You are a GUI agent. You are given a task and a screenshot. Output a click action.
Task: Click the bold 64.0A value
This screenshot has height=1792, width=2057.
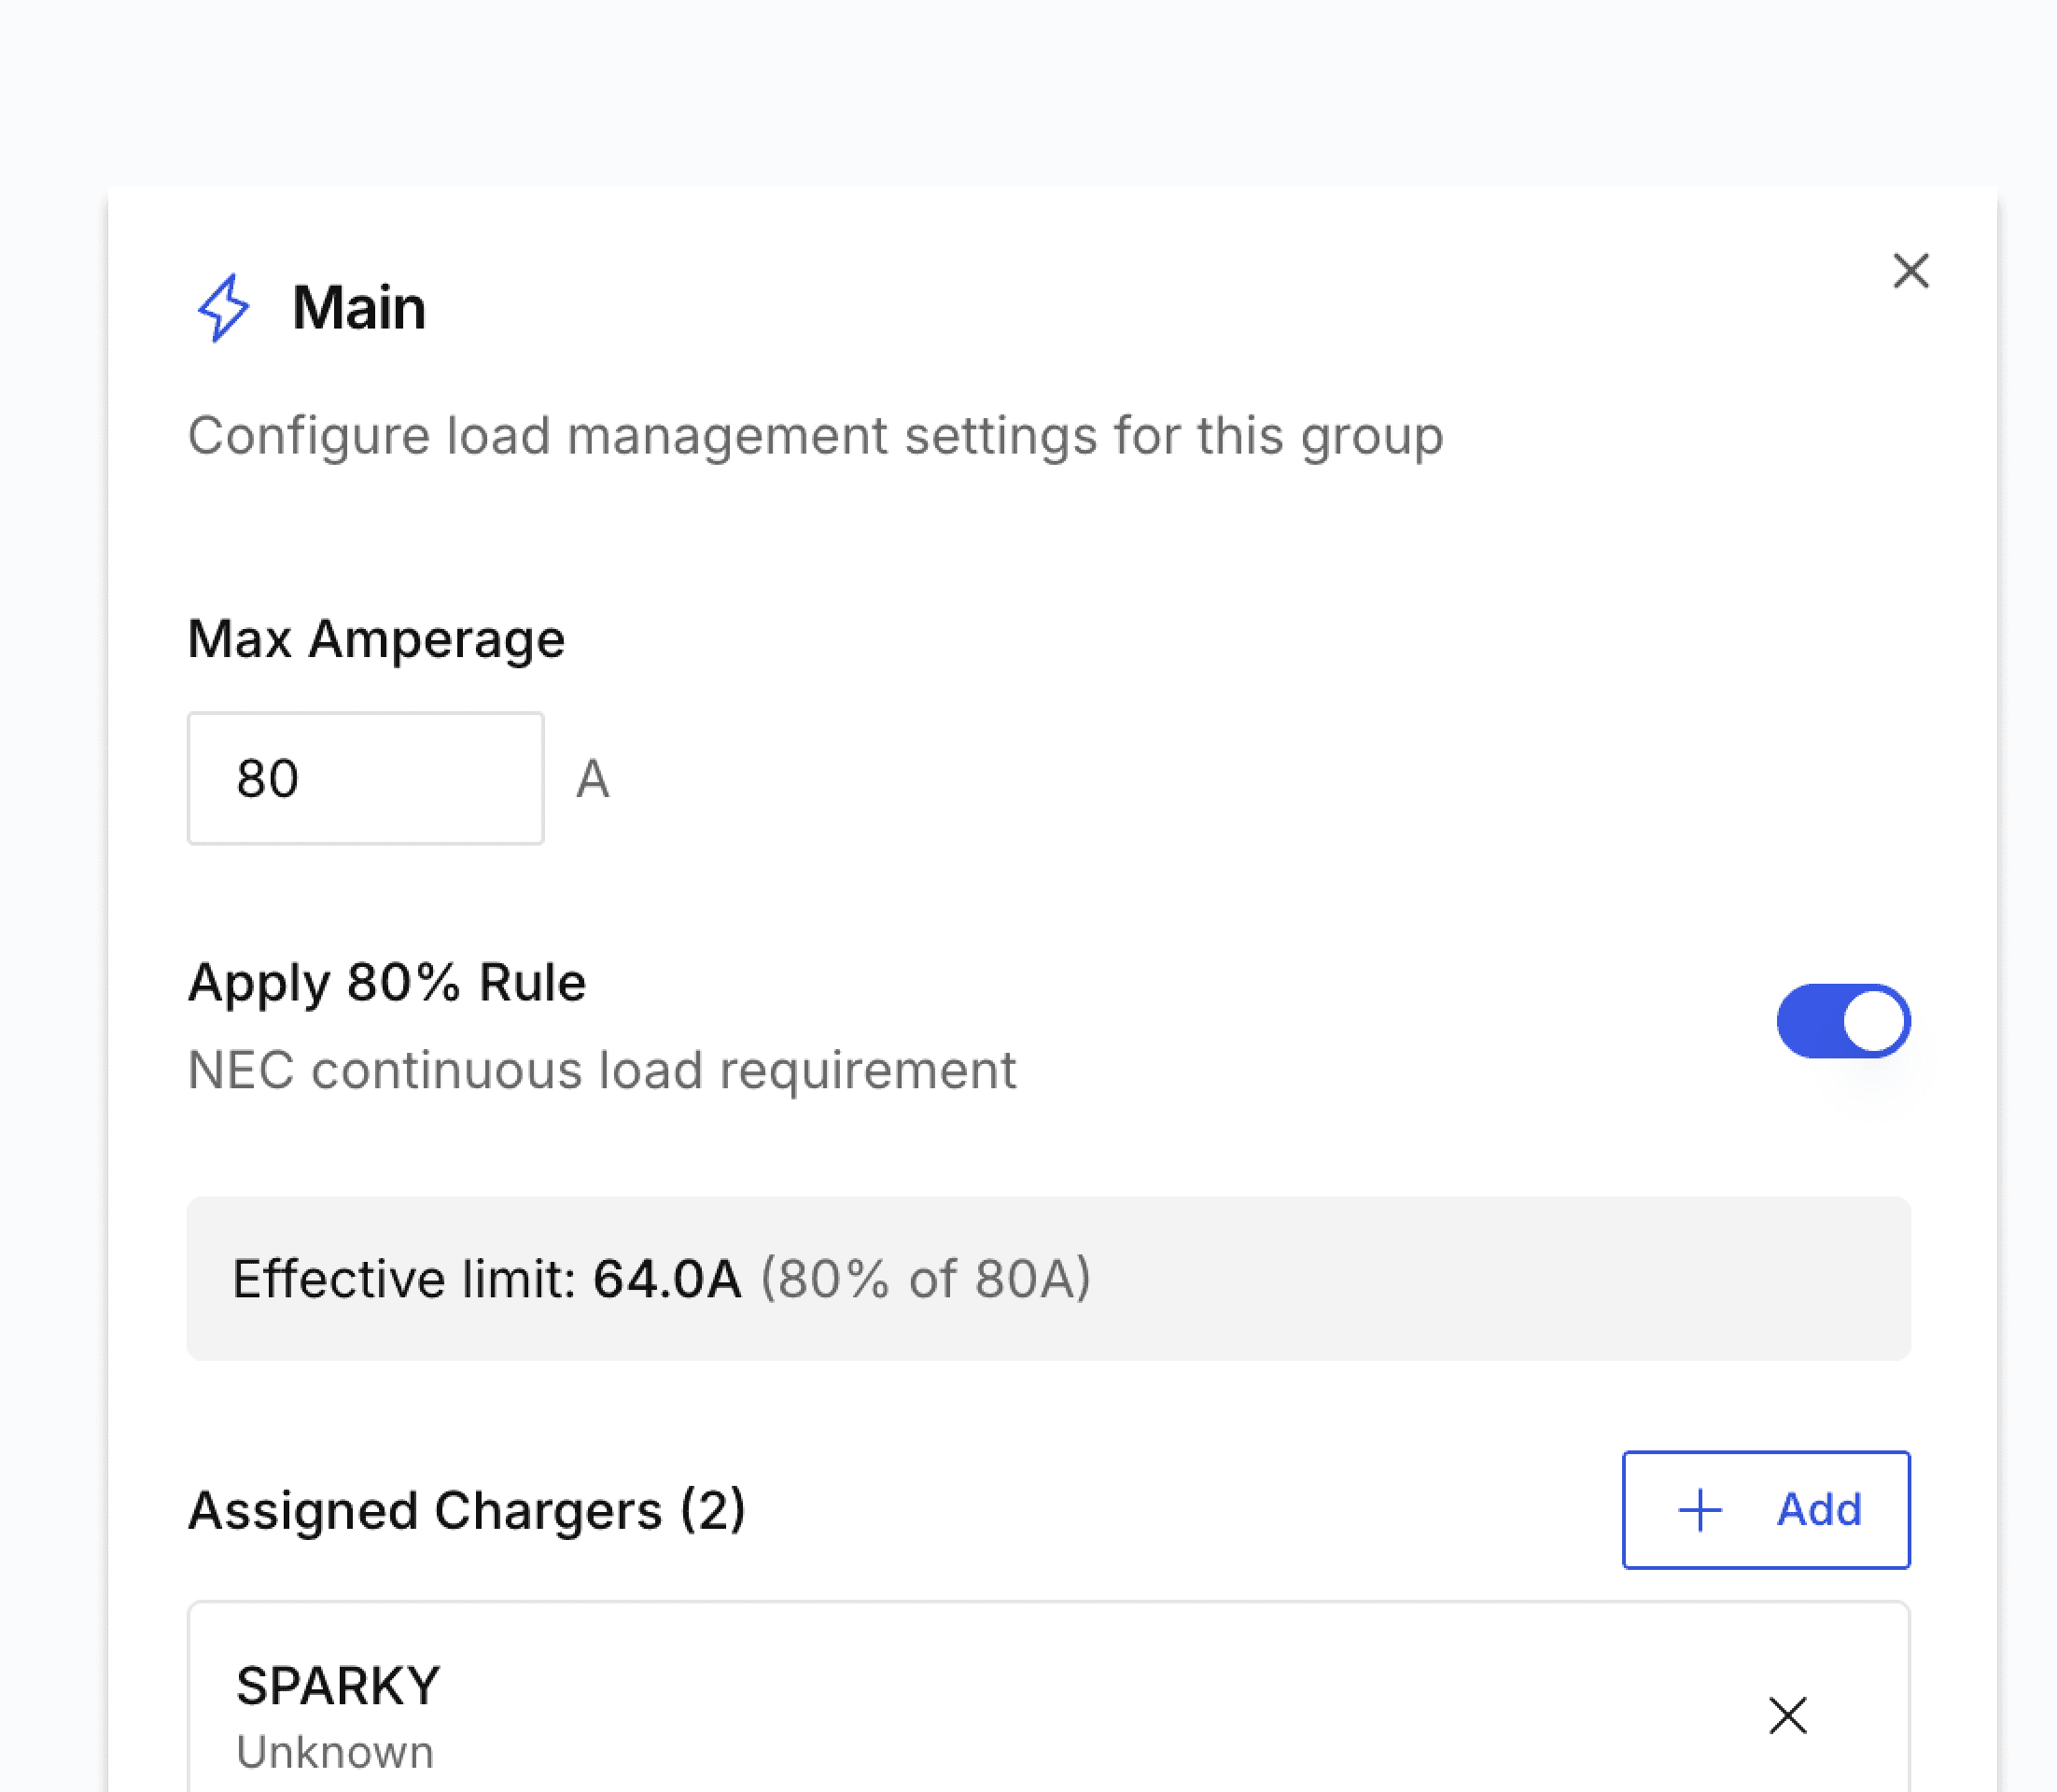(667, 1278)
